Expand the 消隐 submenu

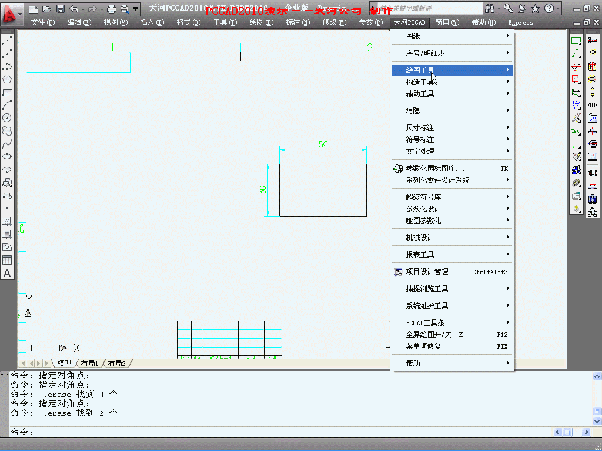(452, 110)
